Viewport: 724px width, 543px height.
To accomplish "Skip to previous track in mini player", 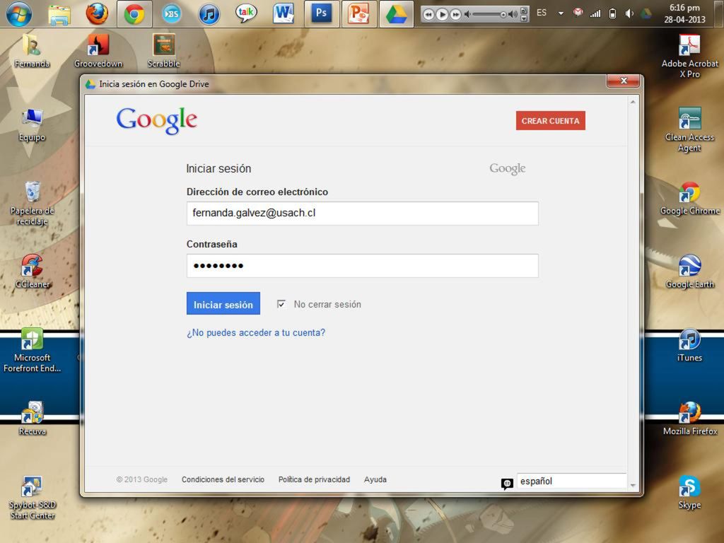I will [x=428, y=15].
